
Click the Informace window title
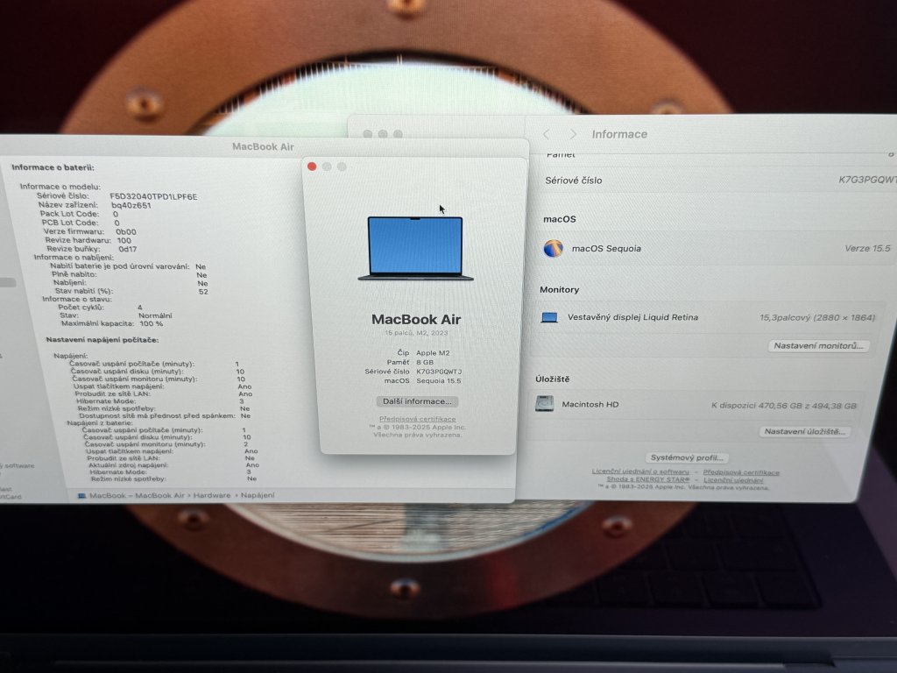tap(619, 134)
